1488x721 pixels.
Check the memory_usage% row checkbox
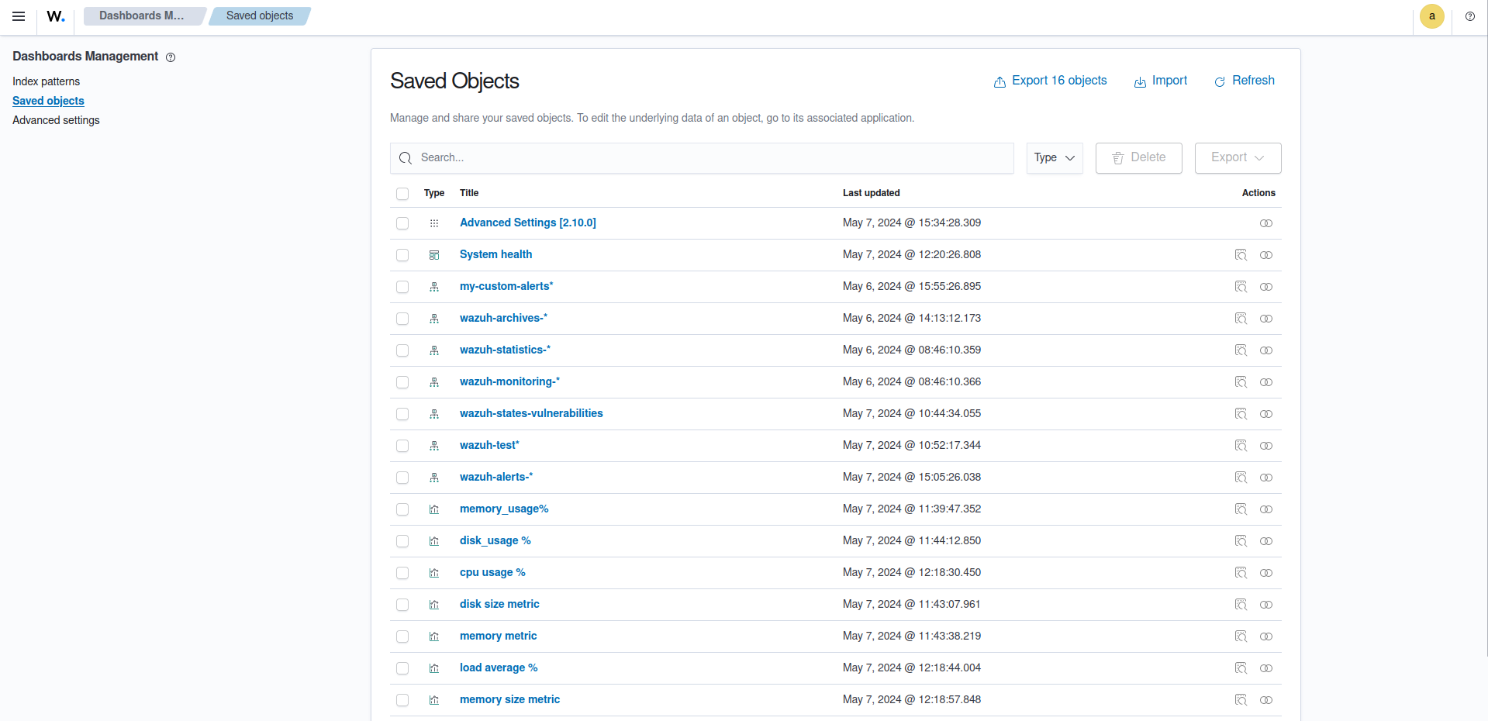click(x=402, y=509)
